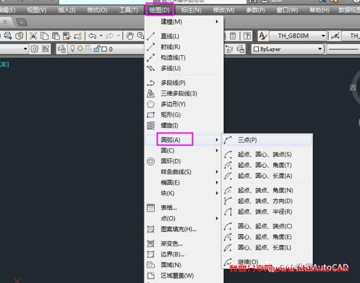360x283 pixels.
Task: Expand the 圆弧(A) arc submenu
Action: (184, 140)
